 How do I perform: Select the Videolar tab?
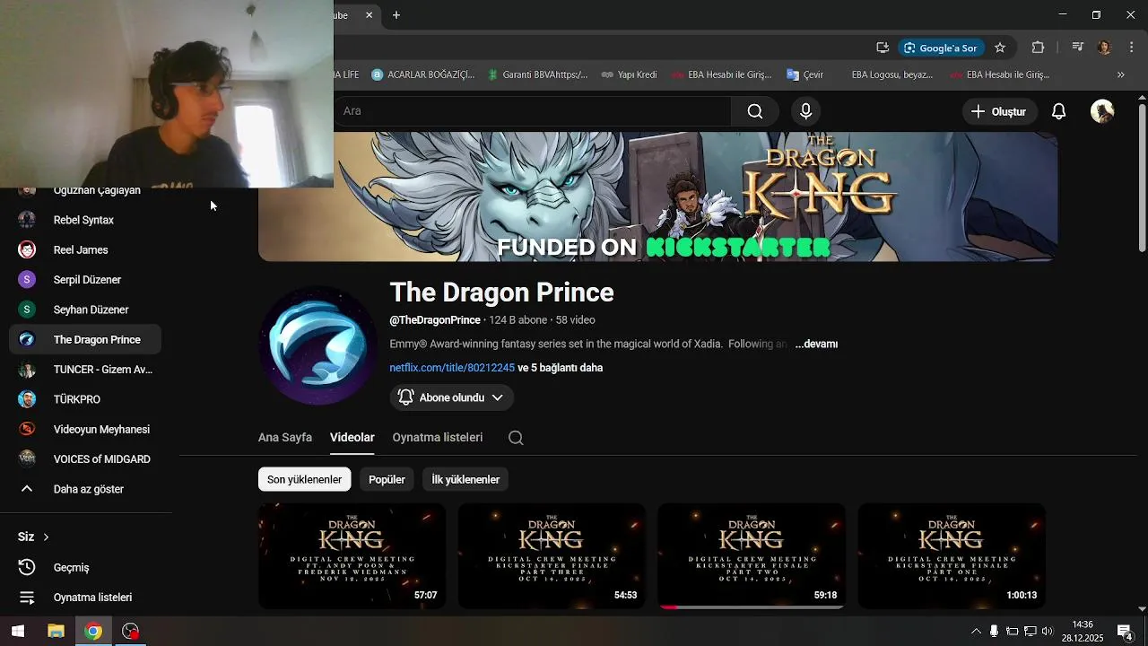coord(352,438)
